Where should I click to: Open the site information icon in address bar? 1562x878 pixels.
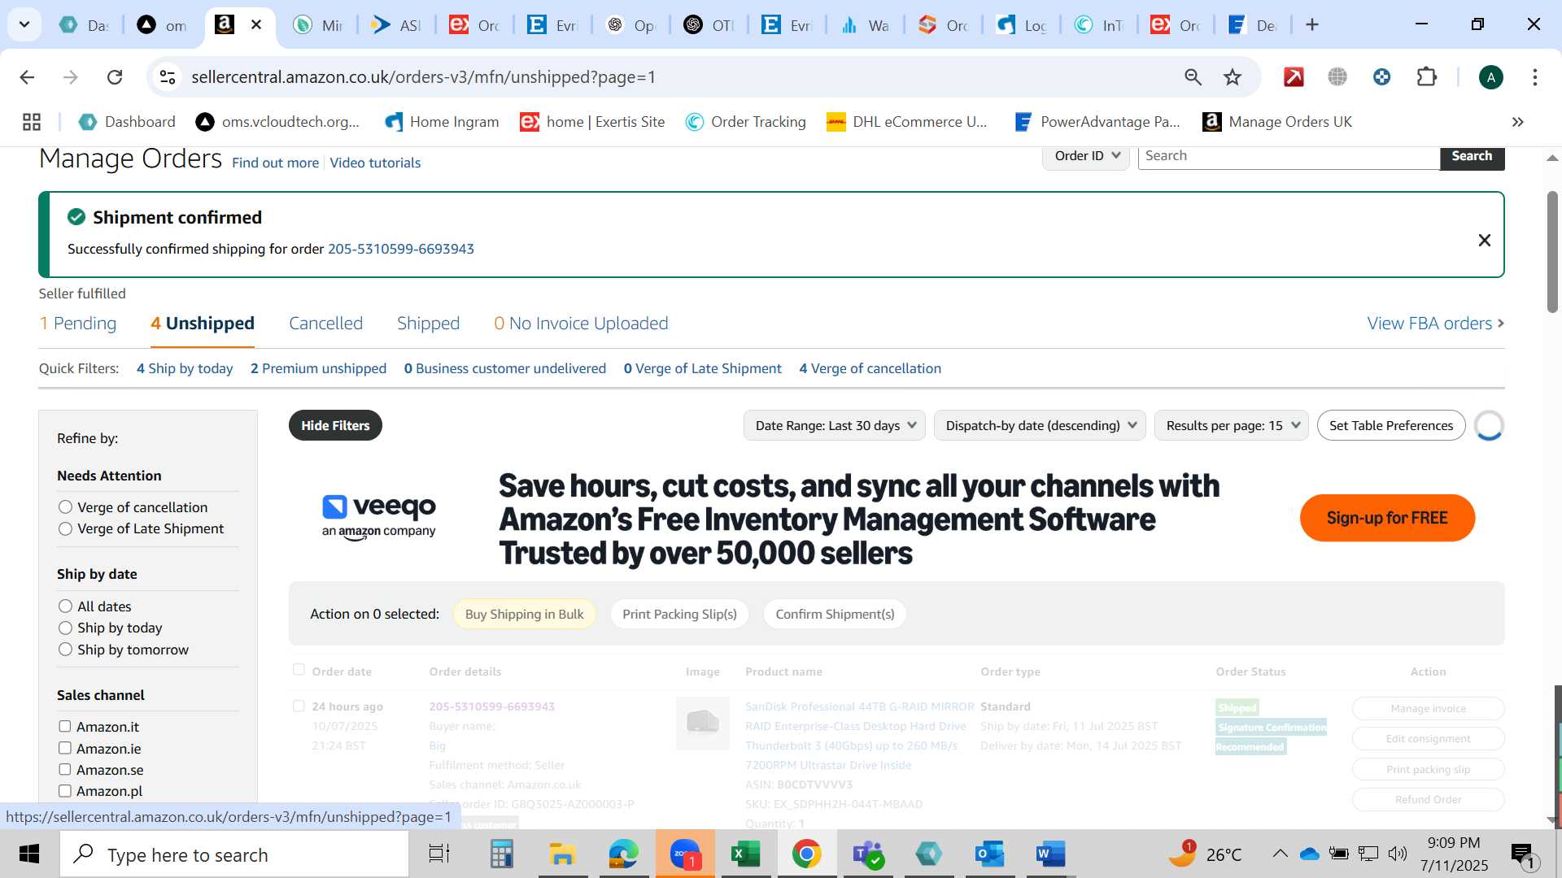tap(168, 77)
